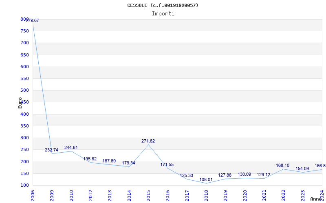The height and width of the screenshot is (203, 326).
Task: Click the 2017 x-axis label
Action: coord(187,196)
